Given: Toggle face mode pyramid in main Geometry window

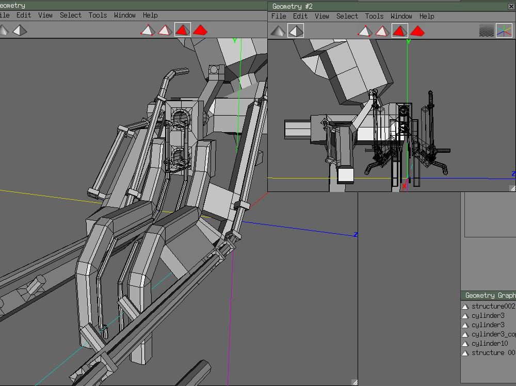Looking at the screenshot, I should coord(182,30).
